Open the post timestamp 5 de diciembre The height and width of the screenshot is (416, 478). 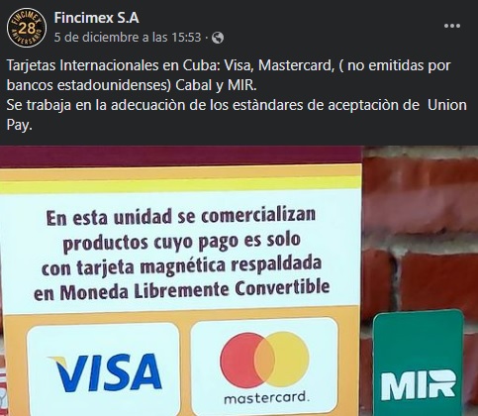(128, 38)
